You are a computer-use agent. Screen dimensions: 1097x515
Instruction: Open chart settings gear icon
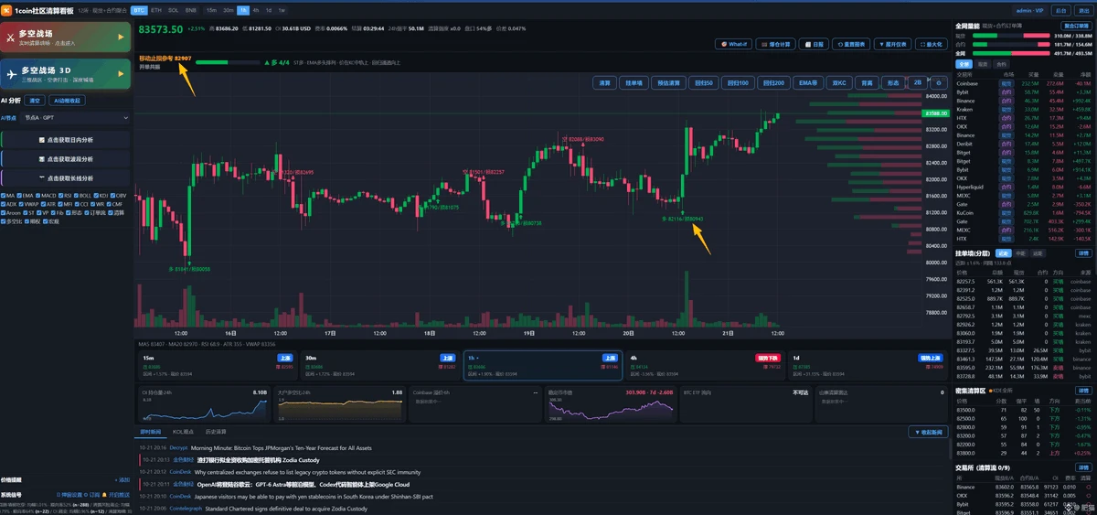tap(938, 82)
